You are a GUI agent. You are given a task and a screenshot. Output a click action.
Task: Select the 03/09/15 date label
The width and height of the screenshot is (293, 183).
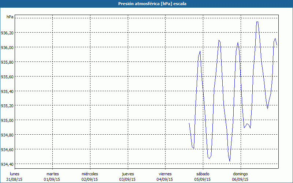tap(127, 179)
